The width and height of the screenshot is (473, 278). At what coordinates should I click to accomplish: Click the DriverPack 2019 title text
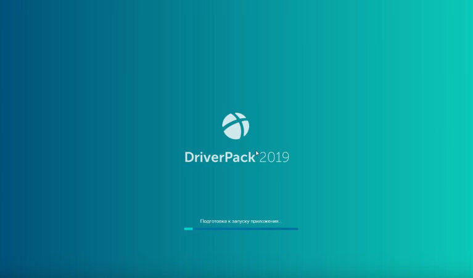tap(237, 157)
